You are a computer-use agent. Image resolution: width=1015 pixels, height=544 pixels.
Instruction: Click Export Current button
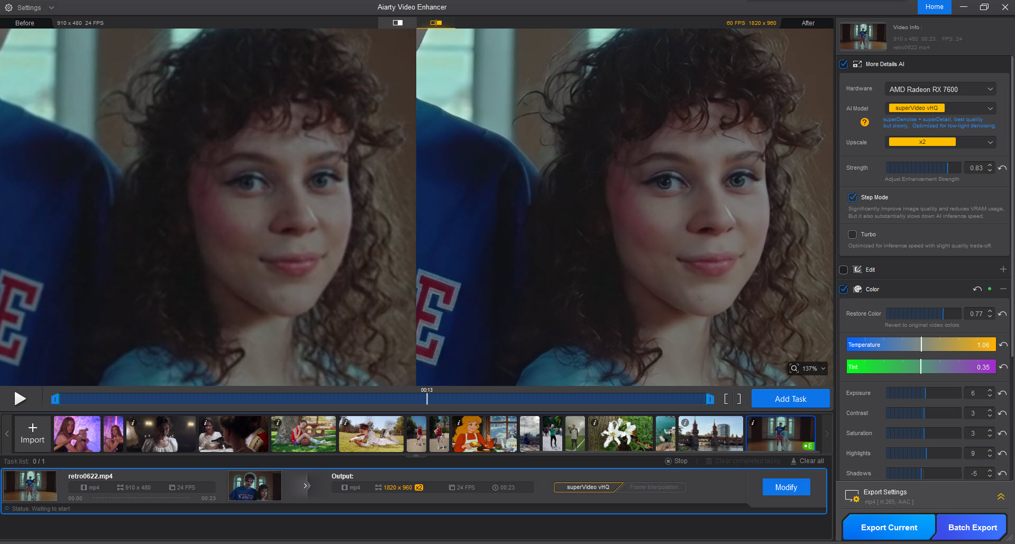tap(889, 527)
